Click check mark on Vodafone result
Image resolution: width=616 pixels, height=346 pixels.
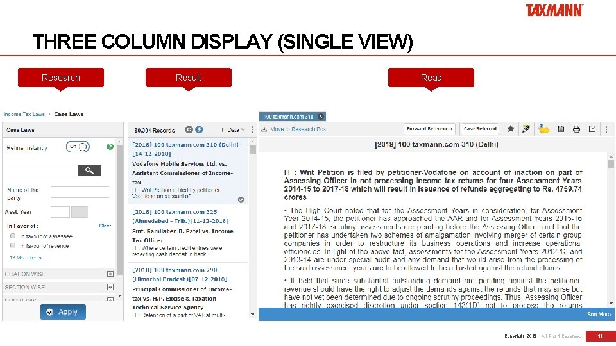click(x=241, y=200)
